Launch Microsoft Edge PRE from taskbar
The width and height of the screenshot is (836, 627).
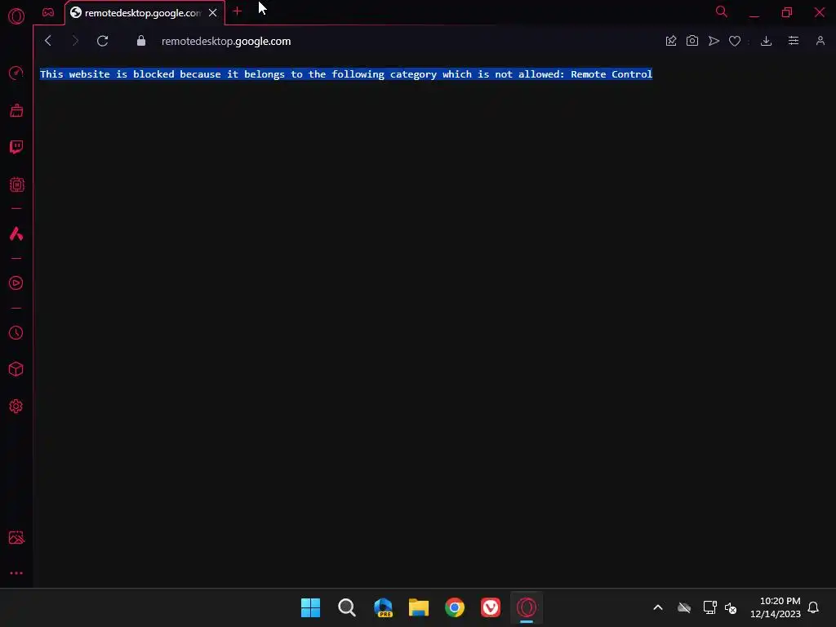tap(383, 607)
